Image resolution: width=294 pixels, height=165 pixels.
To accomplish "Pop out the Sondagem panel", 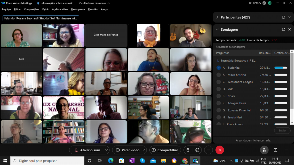I will 283,30.
